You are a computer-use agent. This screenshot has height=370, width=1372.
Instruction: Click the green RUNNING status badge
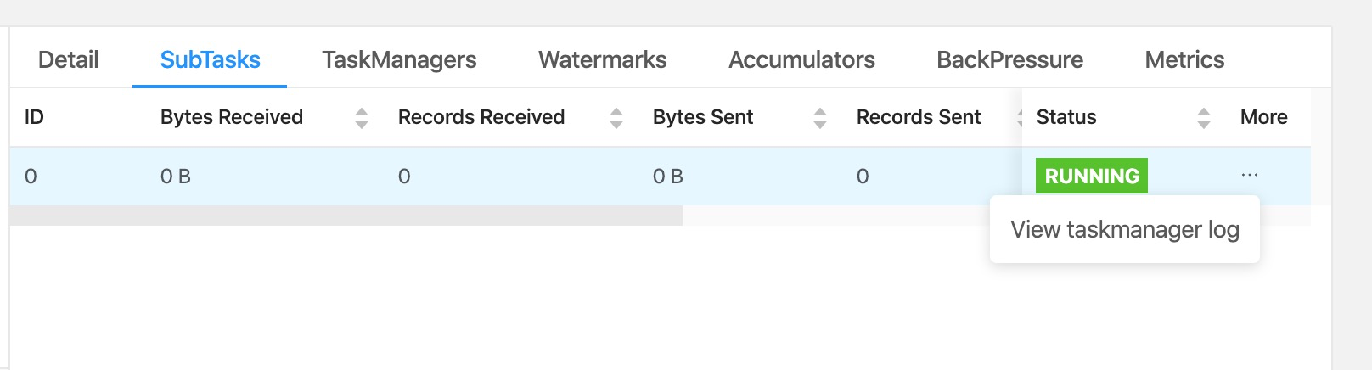(1092, 176)
